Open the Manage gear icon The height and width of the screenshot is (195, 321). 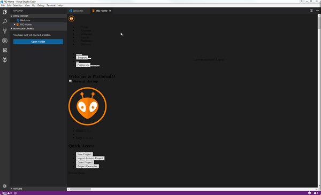click(x=5, y=186)
